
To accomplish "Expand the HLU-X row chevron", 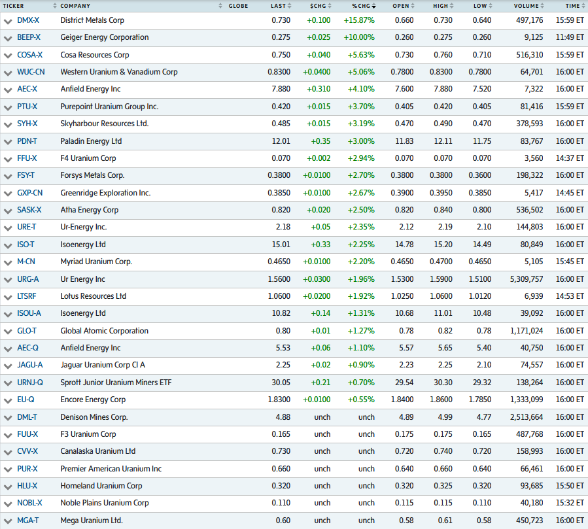I will coord(7,486).
